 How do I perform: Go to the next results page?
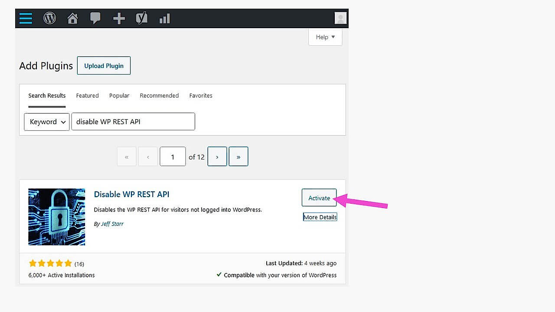(217, 157)
